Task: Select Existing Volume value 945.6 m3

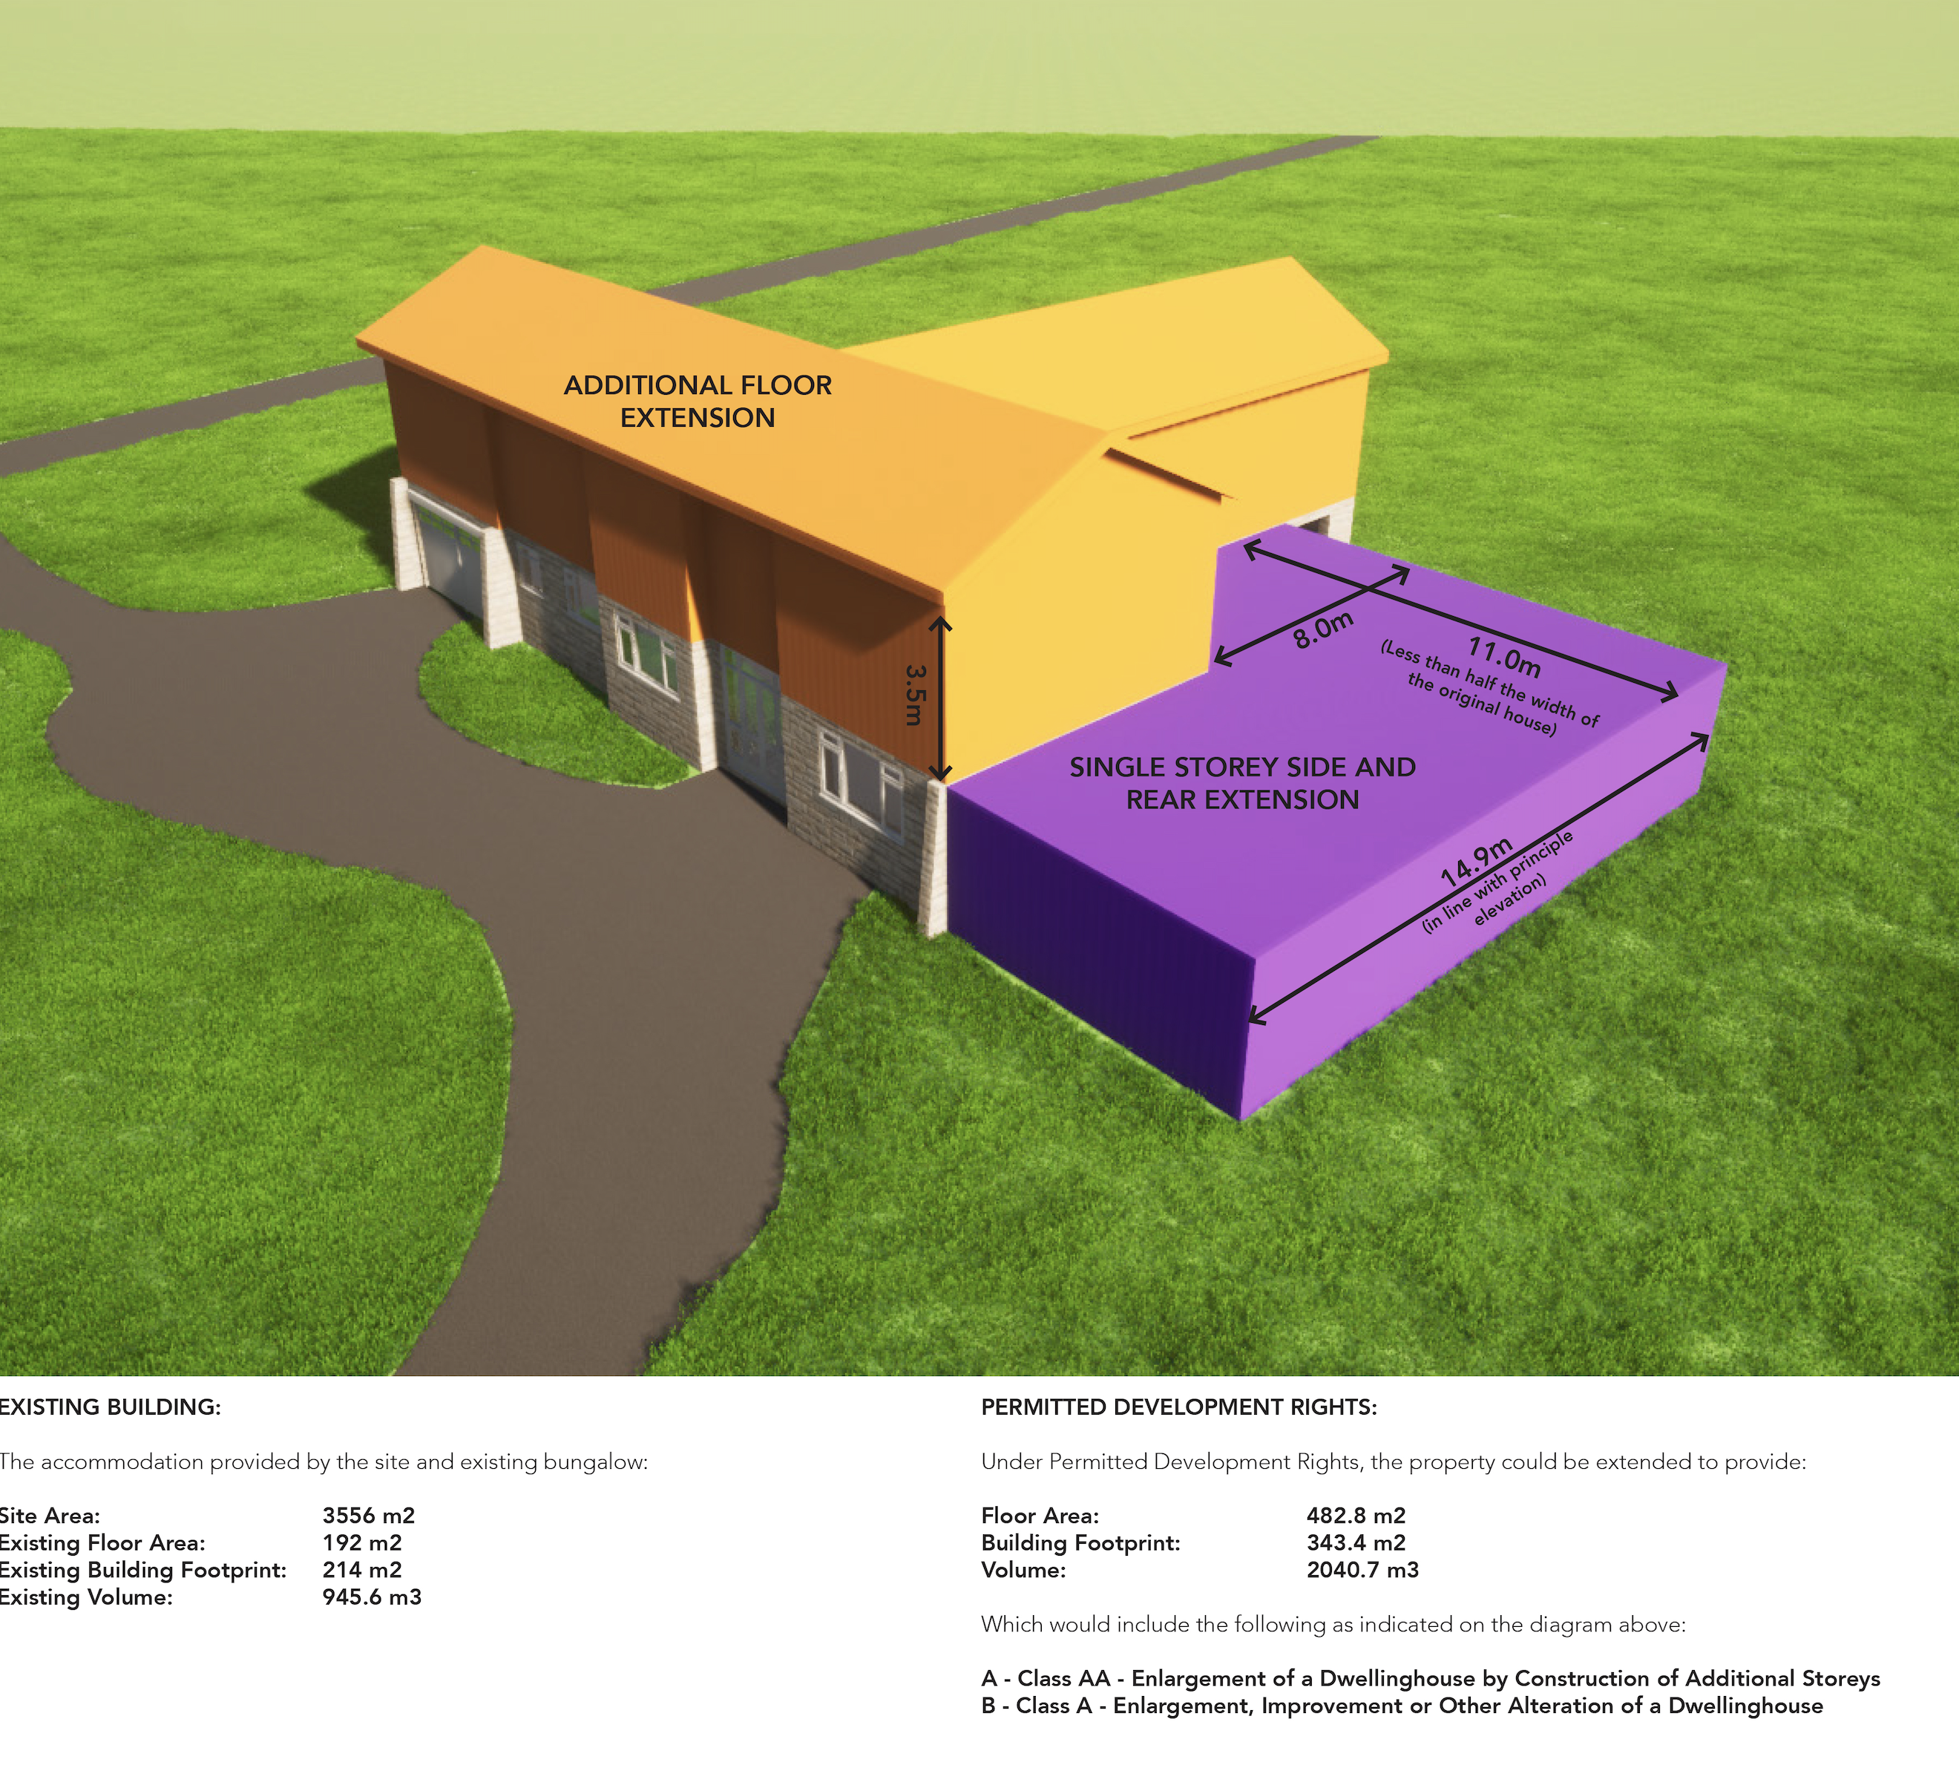Action: click(x=372, y=1597)
